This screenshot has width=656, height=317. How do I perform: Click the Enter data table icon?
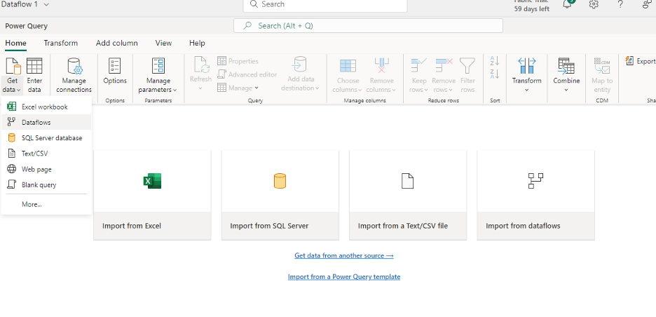click(34, 66)
